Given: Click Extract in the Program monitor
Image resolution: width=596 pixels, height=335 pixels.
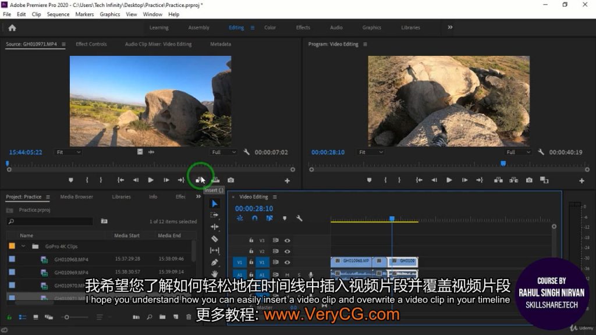Looking at the screenshot, I should pyautogui.click(x=513, y=180).
